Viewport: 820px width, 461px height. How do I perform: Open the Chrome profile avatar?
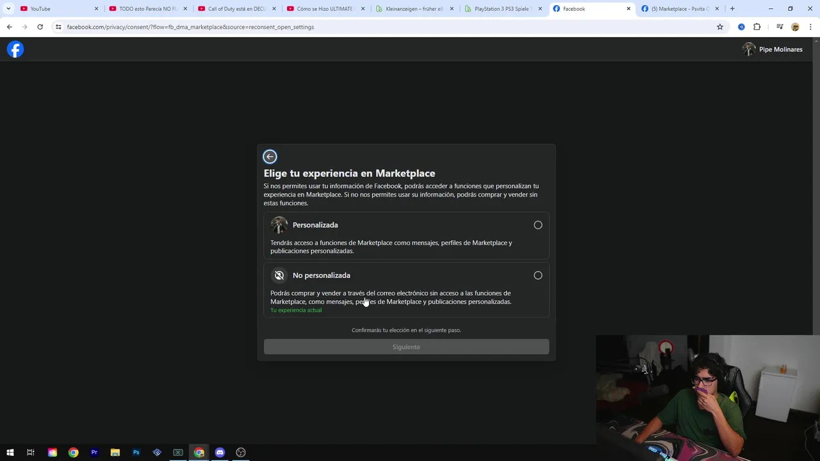click(795, 27)
